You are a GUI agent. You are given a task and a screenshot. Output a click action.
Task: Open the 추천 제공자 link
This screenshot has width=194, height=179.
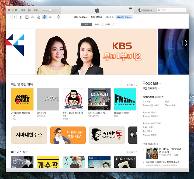click(147, 131)
